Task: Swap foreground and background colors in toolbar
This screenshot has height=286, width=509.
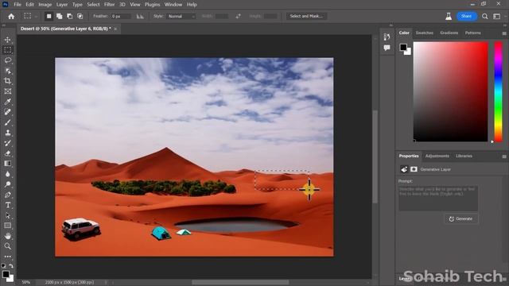Action: [11, 266]
